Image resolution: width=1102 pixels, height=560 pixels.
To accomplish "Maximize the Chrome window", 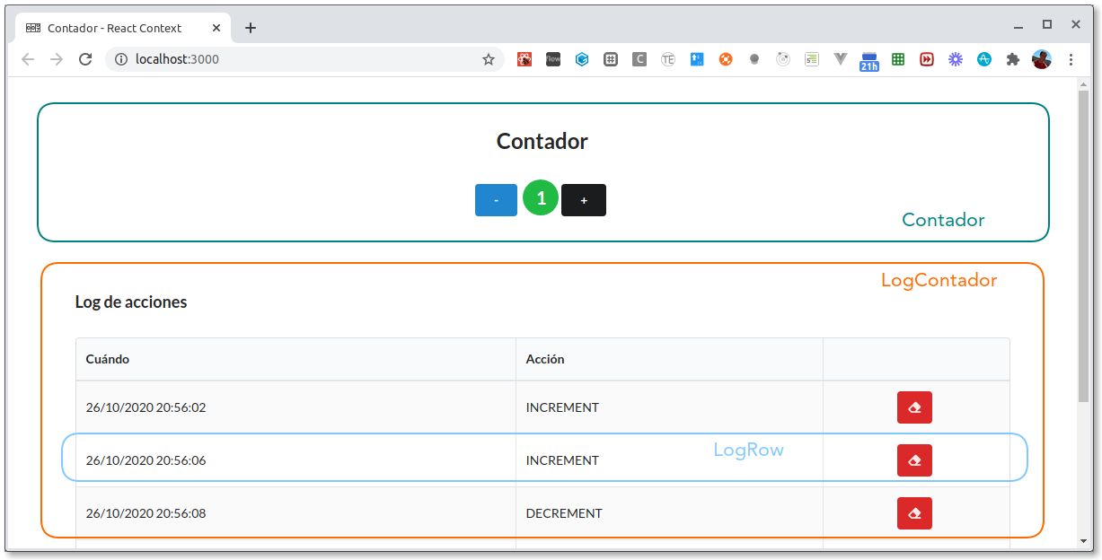I will (x=1047, y=25).
